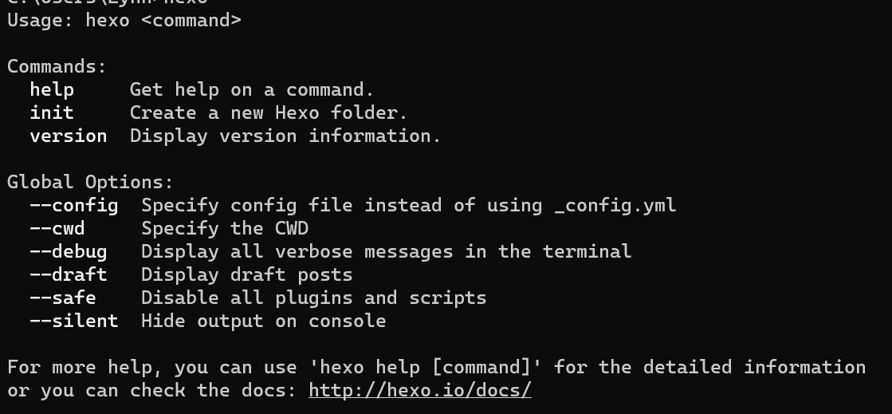The height and width of the screenshot is (414, 892).
Task: Click the --debug option text
Action: pyautogui.click(x=69, y=252)
